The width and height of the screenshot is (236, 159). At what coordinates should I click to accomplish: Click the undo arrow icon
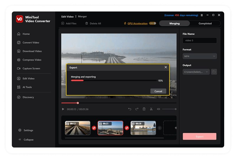click(130, 109)
